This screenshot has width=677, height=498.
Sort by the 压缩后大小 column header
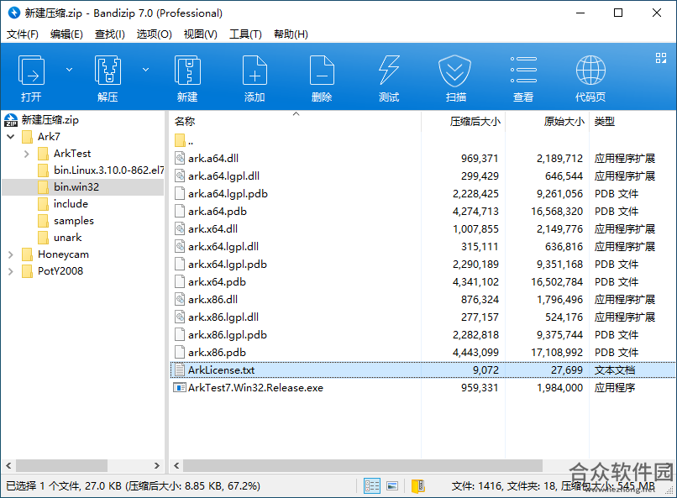point(463,121)
